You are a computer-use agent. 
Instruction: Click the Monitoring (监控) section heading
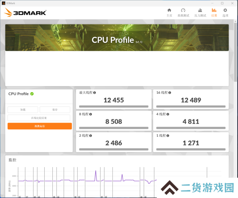pos(12,160)
